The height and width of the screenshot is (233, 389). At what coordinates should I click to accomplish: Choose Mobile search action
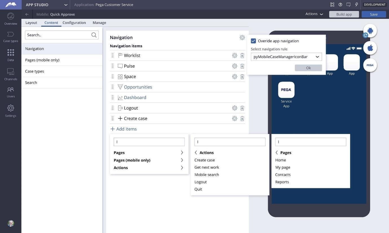coord(207,174)
